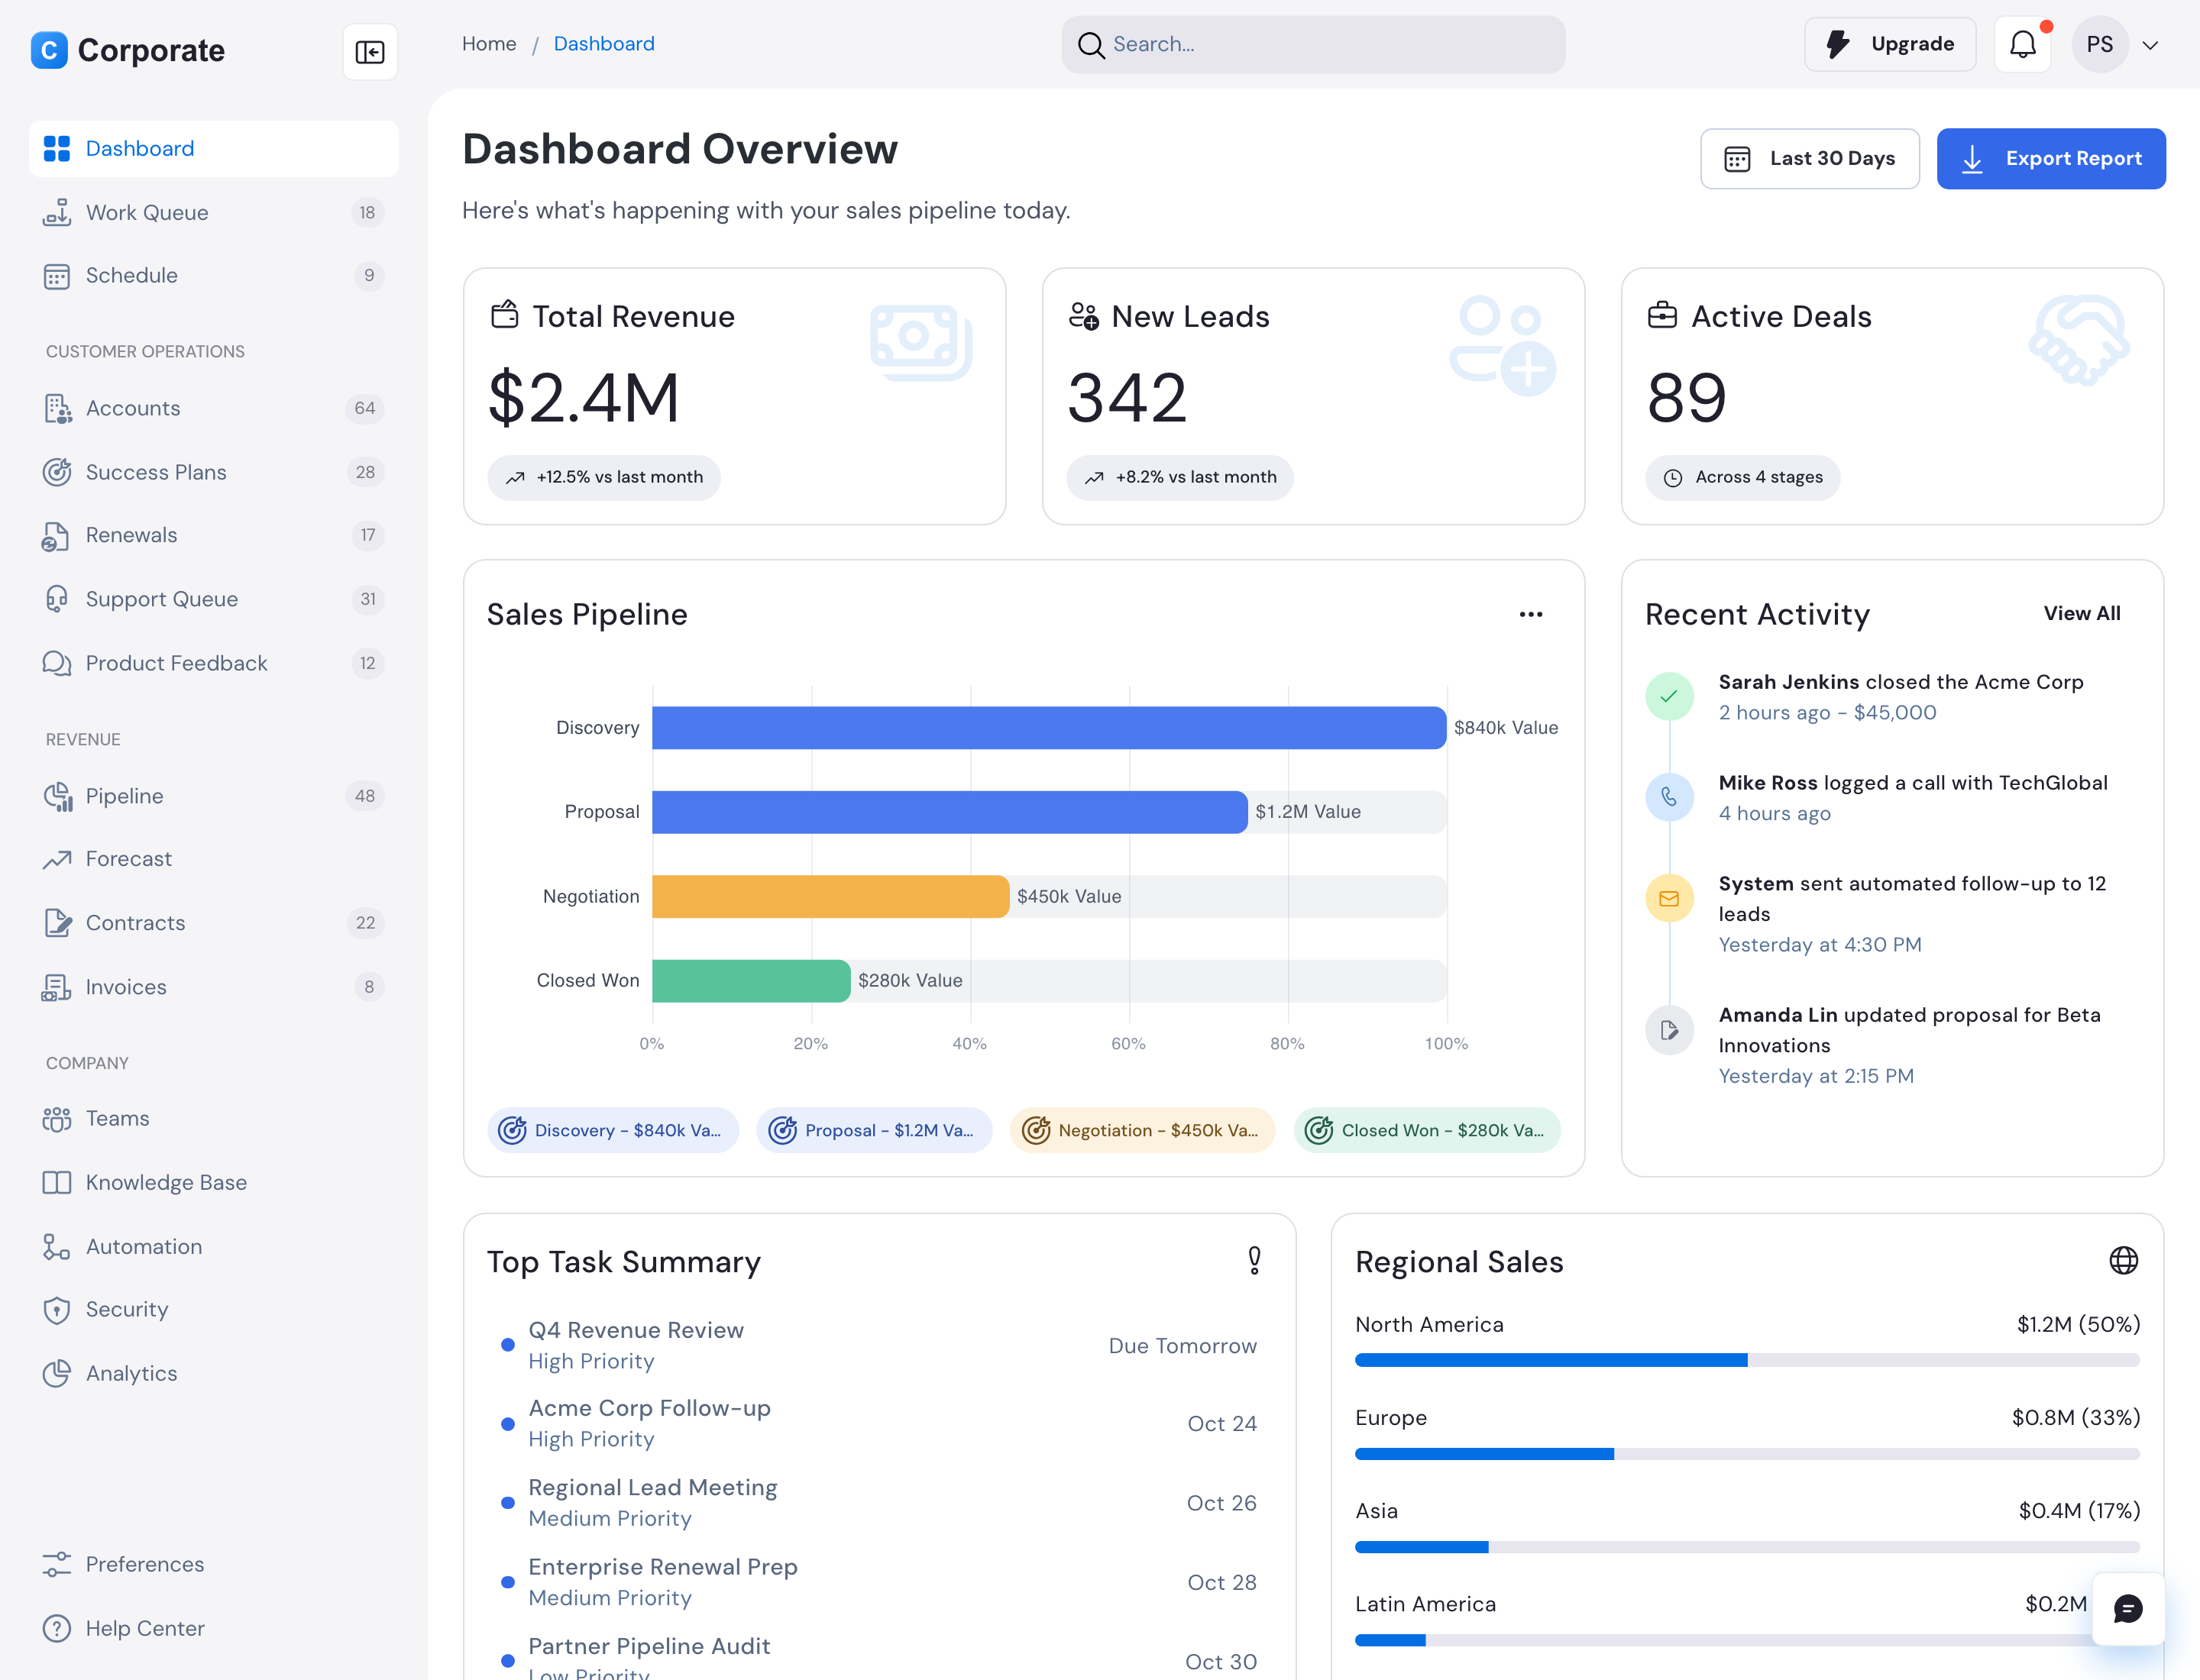
Task: Go to Accounts in the sidebar
Action: tap(213, 408)
